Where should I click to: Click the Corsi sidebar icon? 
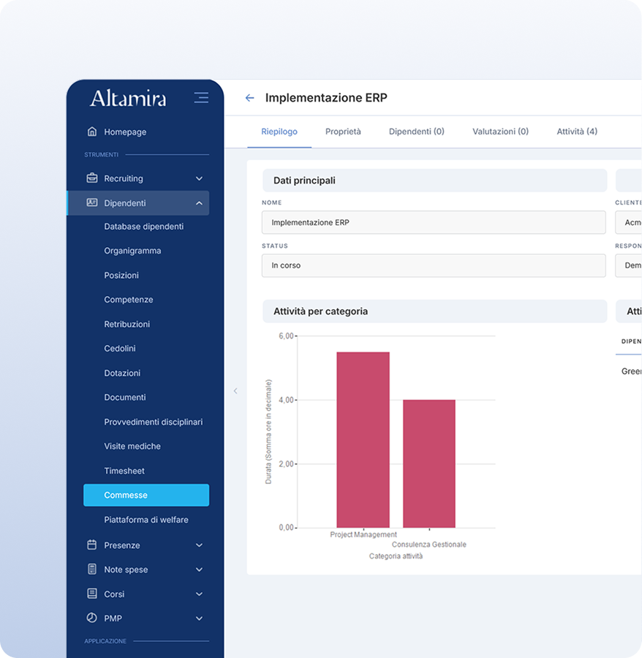pos(92,594)
